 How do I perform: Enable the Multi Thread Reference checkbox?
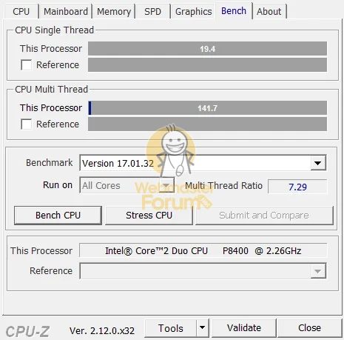coord(26,124)
